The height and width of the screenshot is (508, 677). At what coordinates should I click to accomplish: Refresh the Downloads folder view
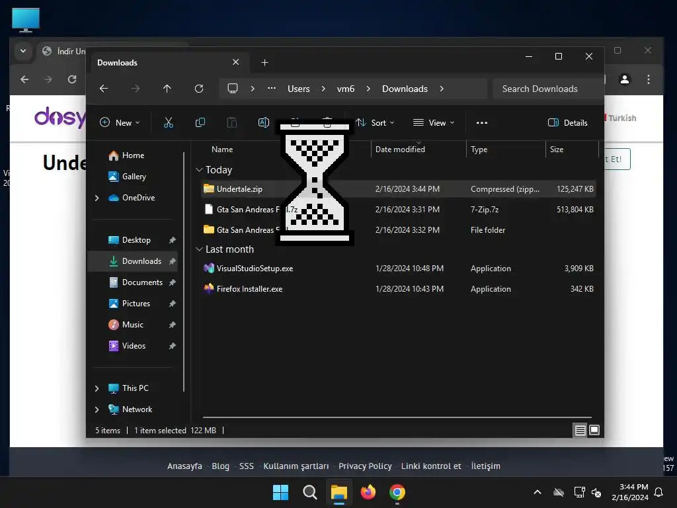[x=198, y=89]
